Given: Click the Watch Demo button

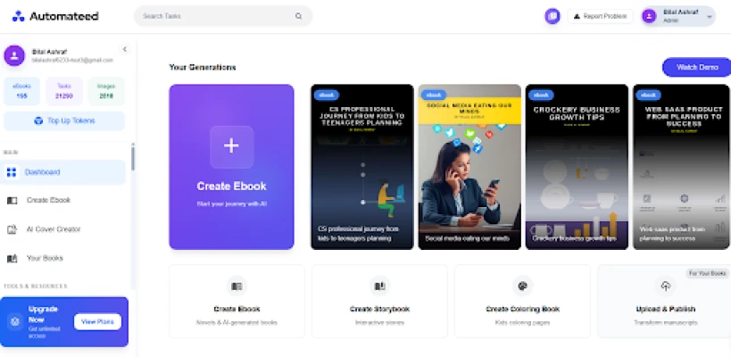Looking at the screenshot, I should pyautogui.click(x=697, y=67).
